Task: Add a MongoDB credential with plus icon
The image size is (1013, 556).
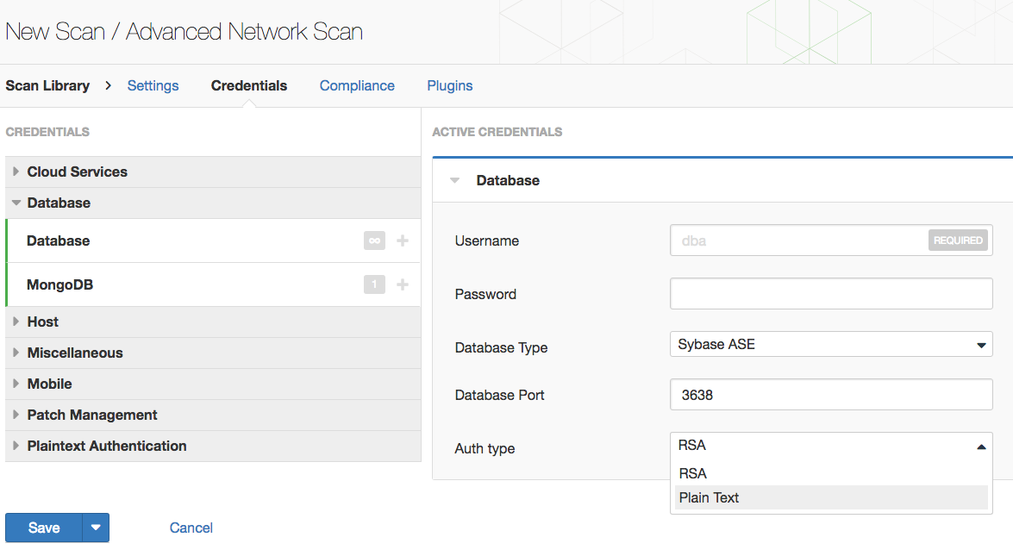Action: 403,284
